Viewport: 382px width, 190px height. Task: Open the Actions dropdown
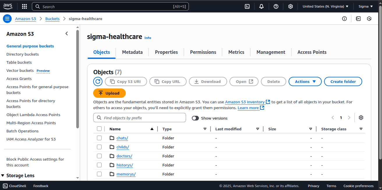click(305, 81)
